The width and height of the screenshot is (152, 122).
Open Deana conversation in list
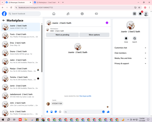click(x=20, y=53)
